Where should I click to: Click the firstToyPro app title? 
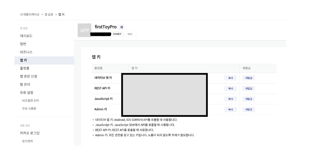pyautogui.click(x=106, y=27)
